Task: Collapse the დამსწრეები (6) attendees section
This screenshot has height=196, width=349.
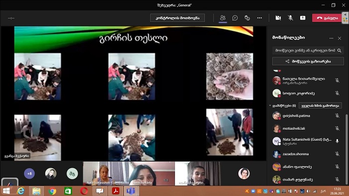Action: pyautogui.click(x=270, y=106)
